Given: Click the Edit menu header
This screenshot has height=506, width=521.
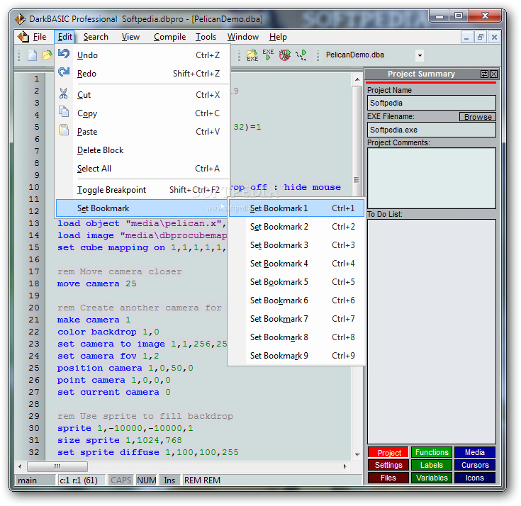Looking at the screenshot, I should 65,37.
